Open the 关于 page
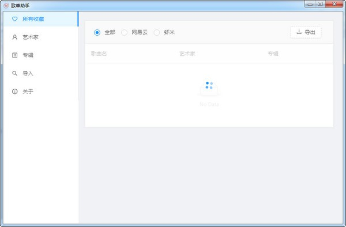This screenshot has height=227, width=346. coord(41,91)
